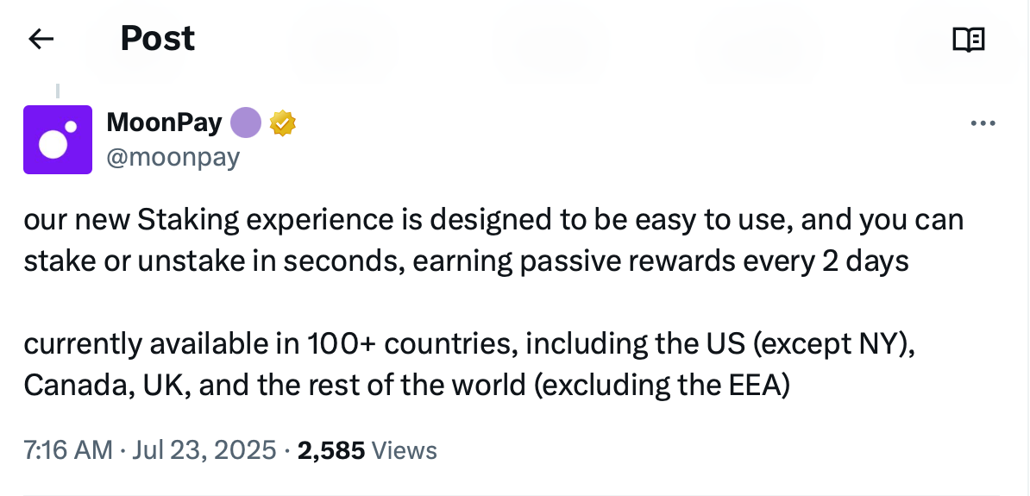Click the MoonPay purple profile avatar

[x=58, y=140]
